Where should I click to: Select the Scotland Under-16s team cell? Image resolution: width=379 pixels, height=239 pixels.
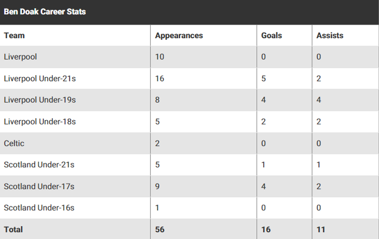click(x=39, y=208)
